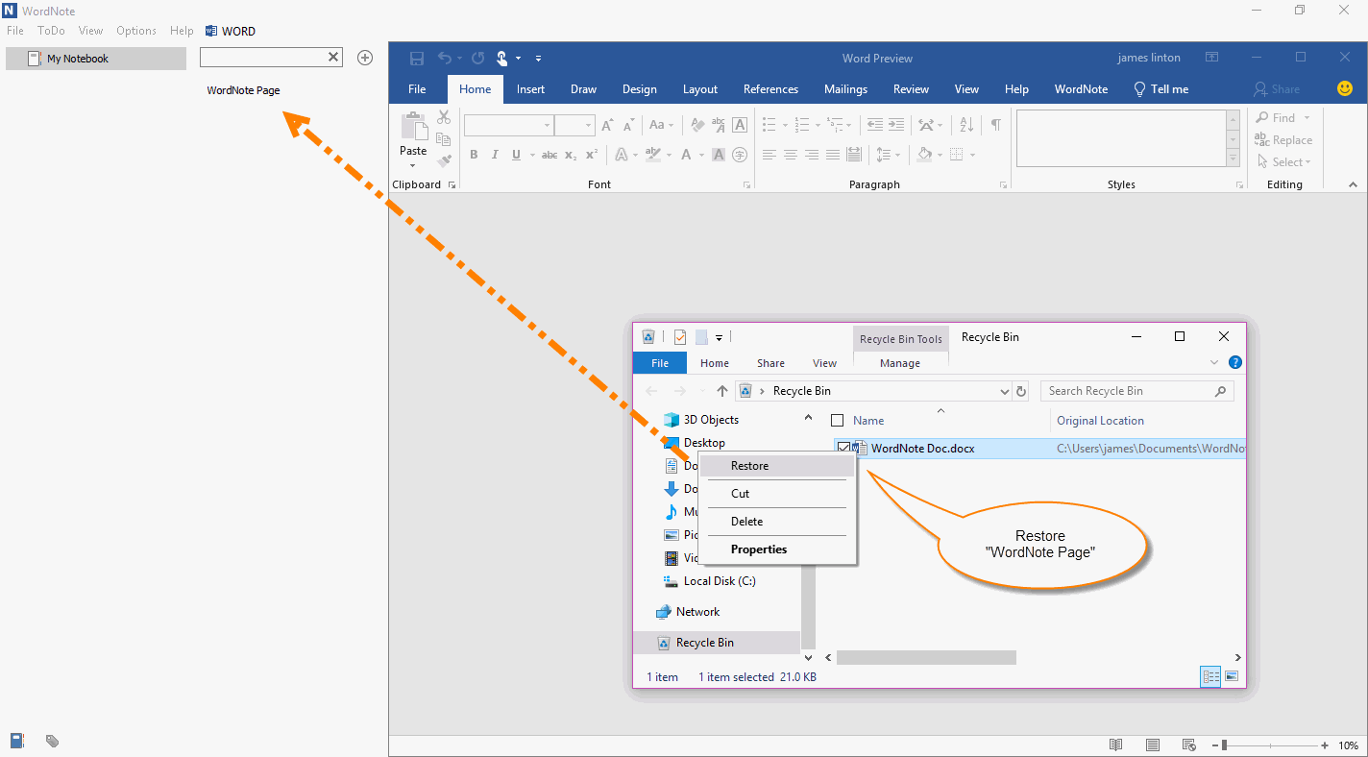Click the Increase Indent icon
The height and width of the screenshot is (757, 1368).
coord(896,125)
